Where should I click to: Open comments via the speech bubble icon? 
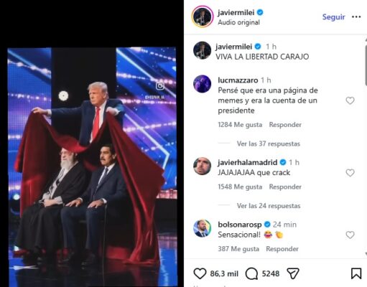[251, 273]
